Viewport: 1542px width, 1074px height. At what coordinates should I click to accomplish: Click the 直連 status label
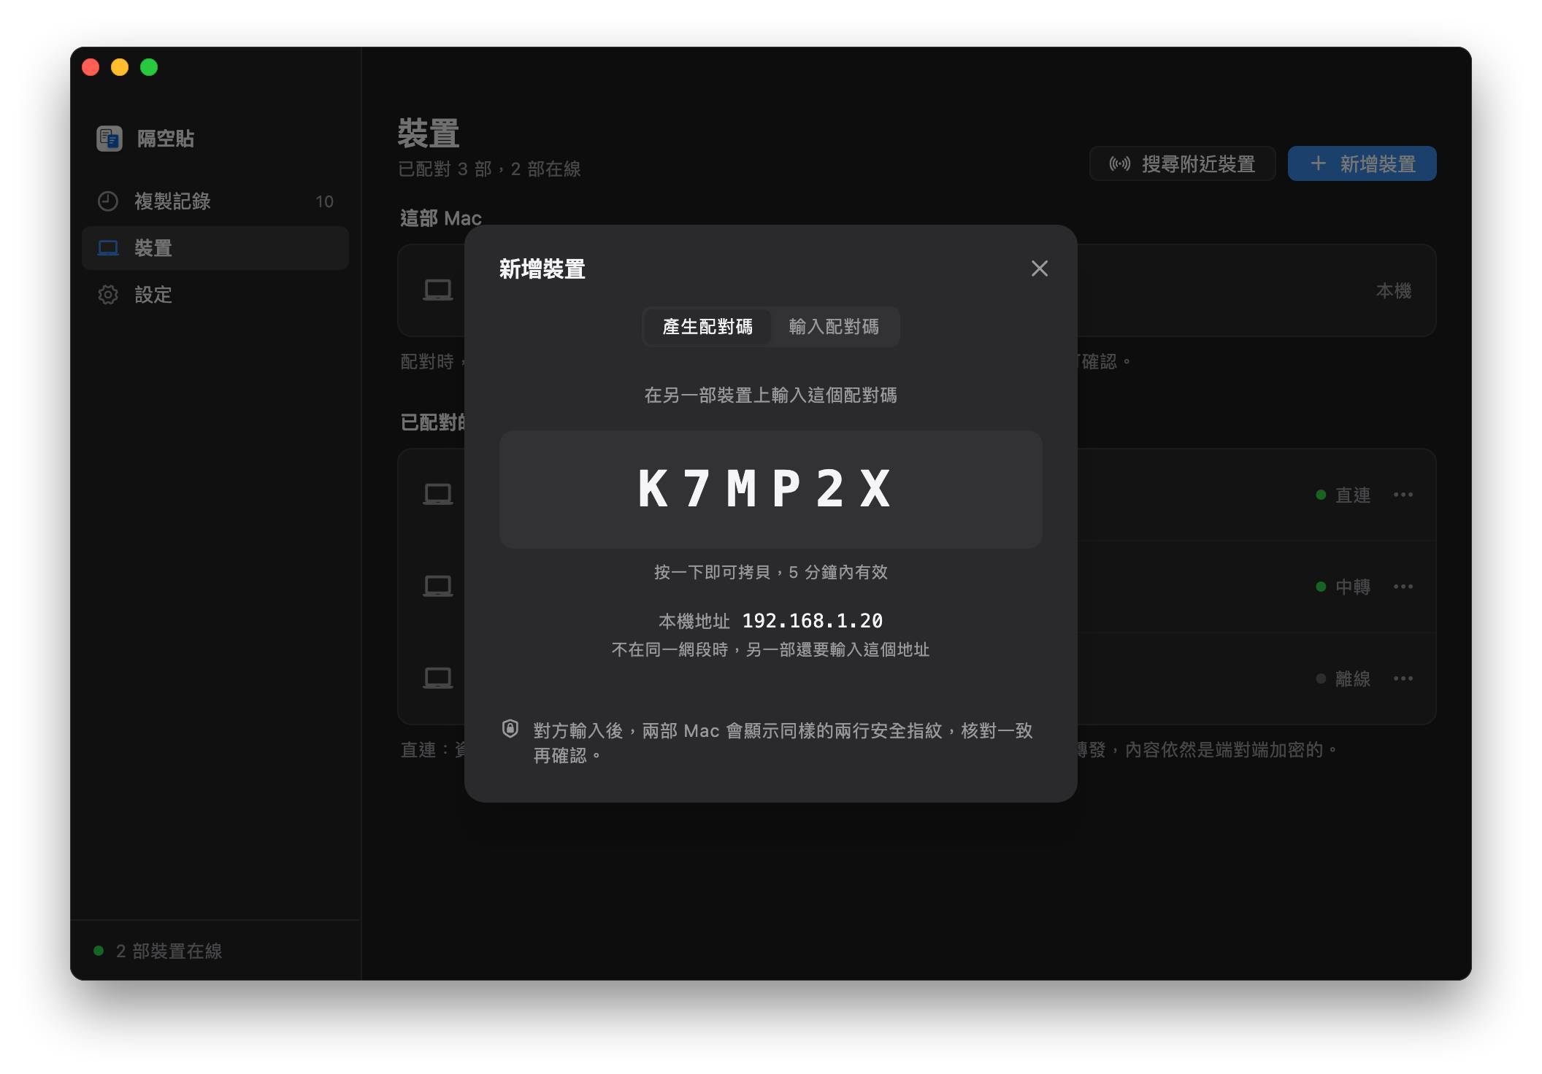pyautogui.click(x=1352, y=495)
